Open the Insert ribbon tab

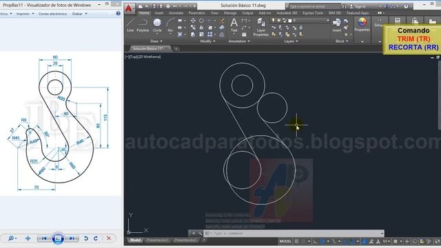pos(159,13)
